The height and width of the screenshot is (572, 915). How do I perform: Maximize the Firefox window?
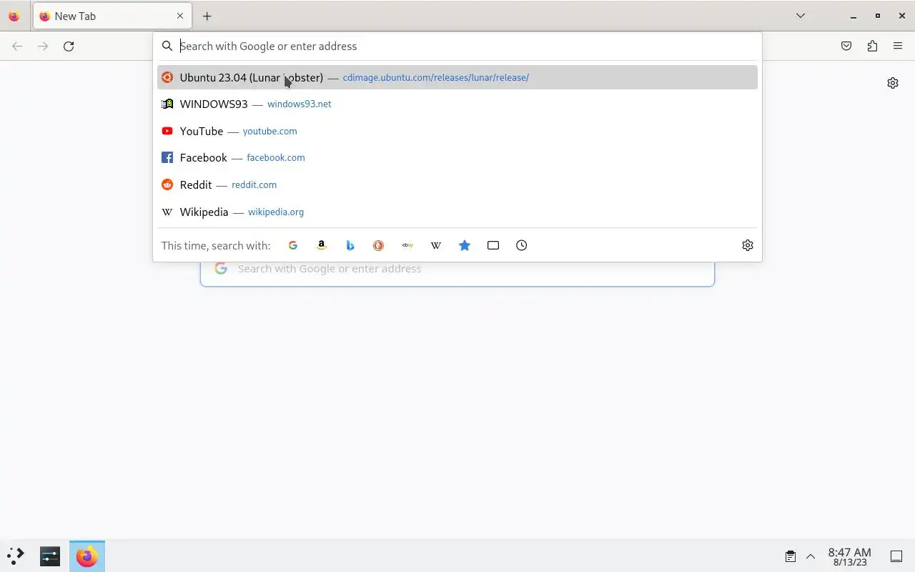pyautogui.click(x=878, y=16)
